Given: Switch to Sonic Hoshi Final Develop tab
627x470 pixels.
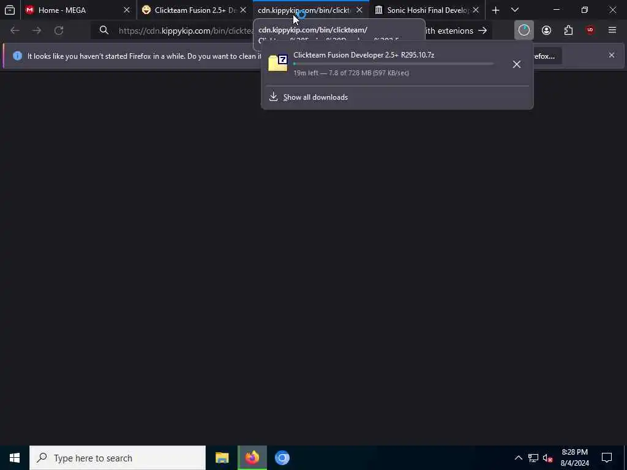Looking at the screenshot, I should (x=427, y=10).
